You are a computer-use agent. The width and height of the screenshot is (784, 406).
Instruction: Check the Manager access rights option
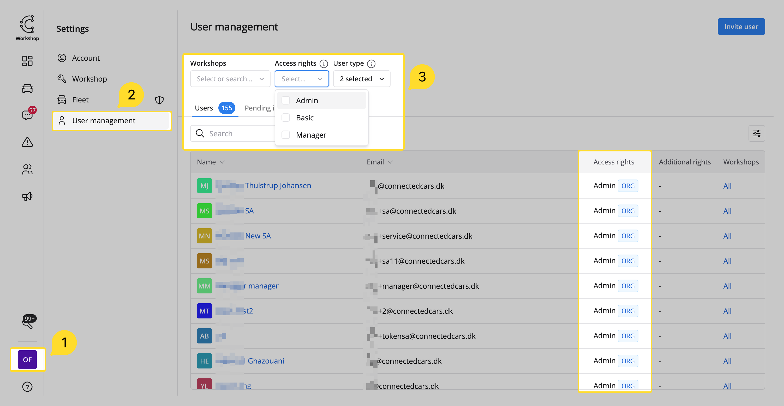pos(285,135)
